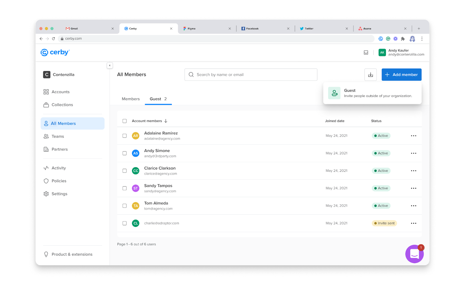The image size is (465, 285).
Task: Open three-dot menu for Andy Simone
Action: click(x=414, y=153)
